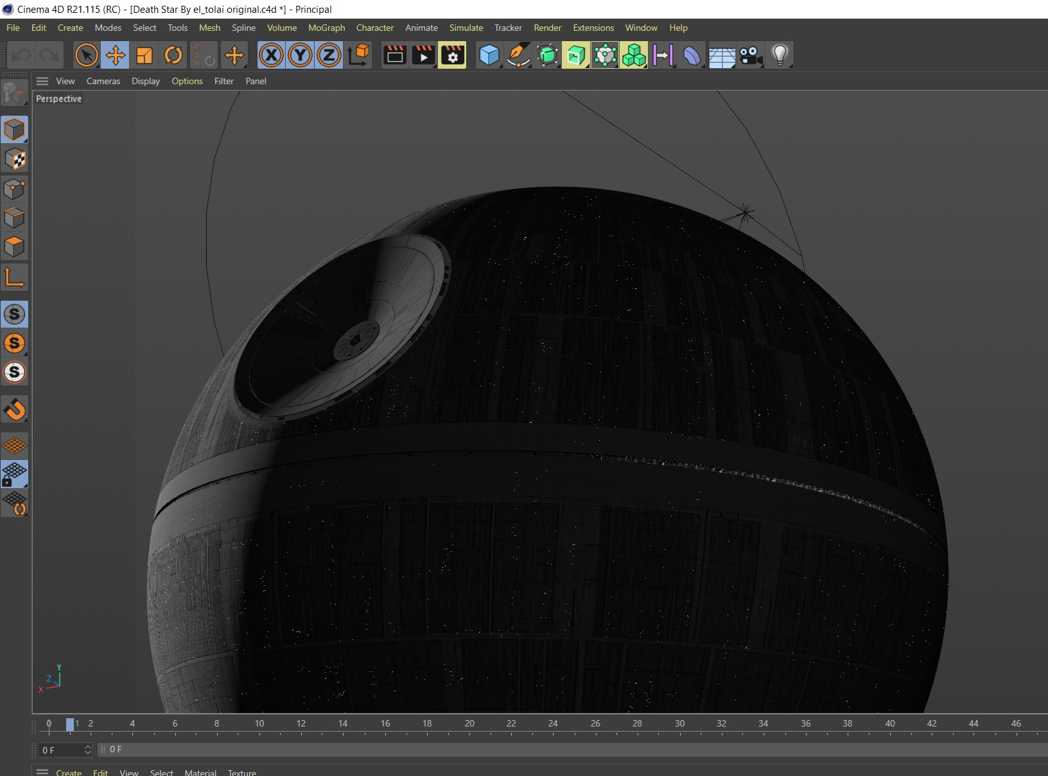Click material manager Material menu
The image size is (1048, 776).
tap(200, 772)
